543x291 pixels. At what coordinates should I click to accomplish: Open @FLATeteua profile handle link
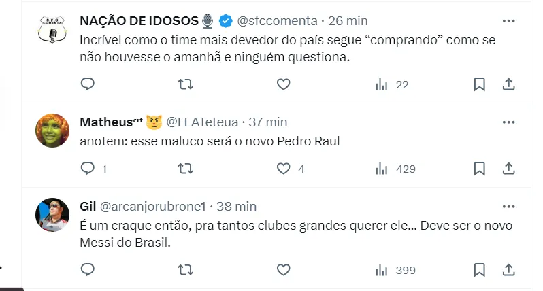(203, 122)
